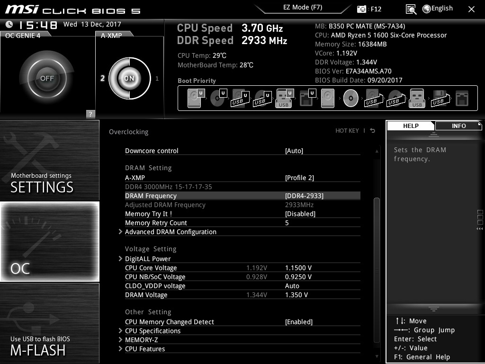The width and height of the screenshot is (485, 364).
Task: Open the M-FLASH BIOS flashing section
Action: [49, 323]
